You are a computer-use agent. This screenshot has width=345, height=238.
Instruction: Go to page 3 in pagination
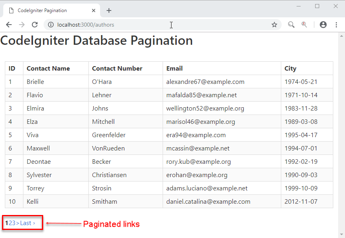[14, 223]
